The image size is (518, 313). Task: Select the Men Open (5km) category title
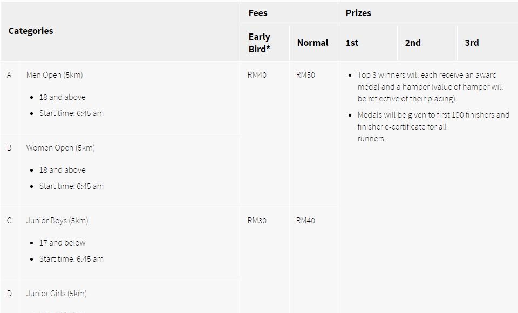[x=54, y=75]
